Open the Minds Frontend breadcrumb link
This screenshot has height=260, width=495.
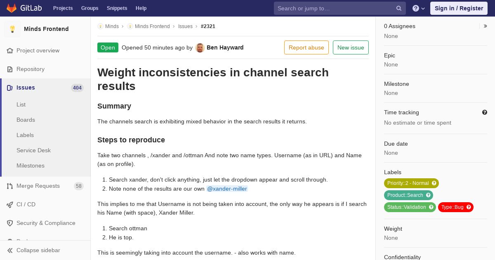click(x=152, y=26)
